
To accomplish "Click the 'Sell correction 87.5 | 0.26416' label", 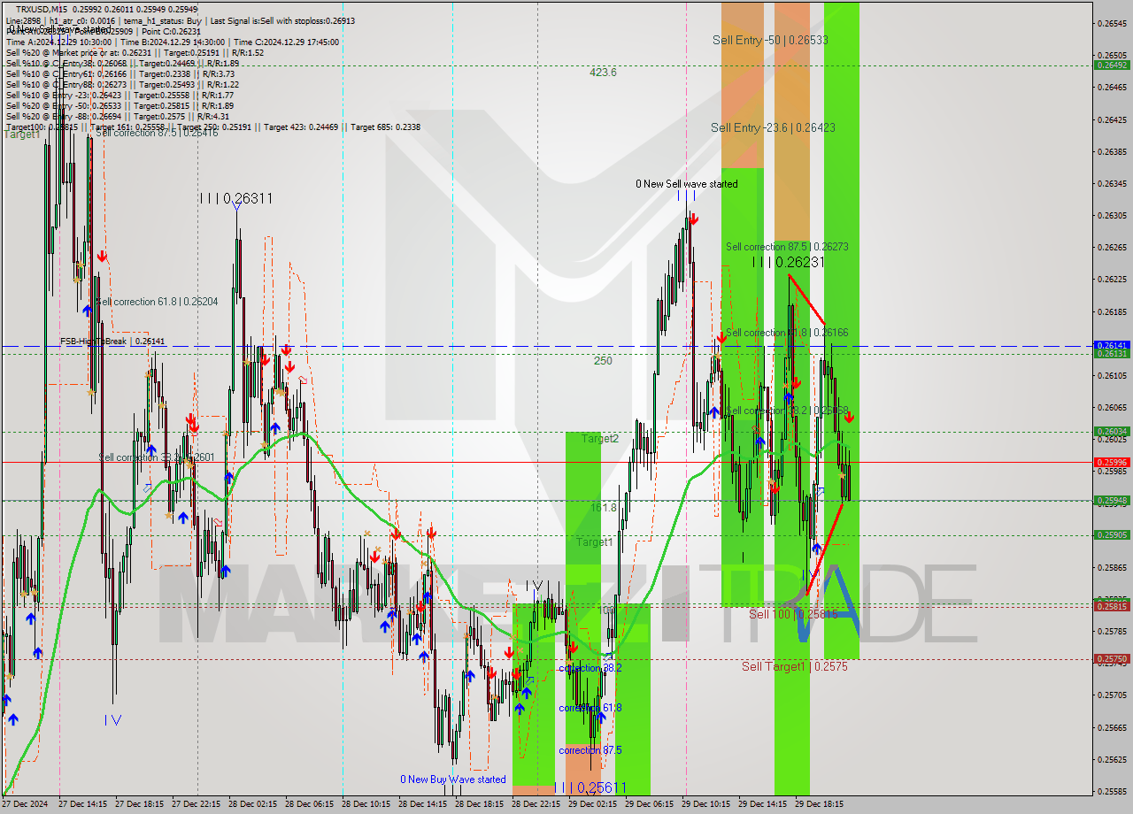I will point(157,133).
